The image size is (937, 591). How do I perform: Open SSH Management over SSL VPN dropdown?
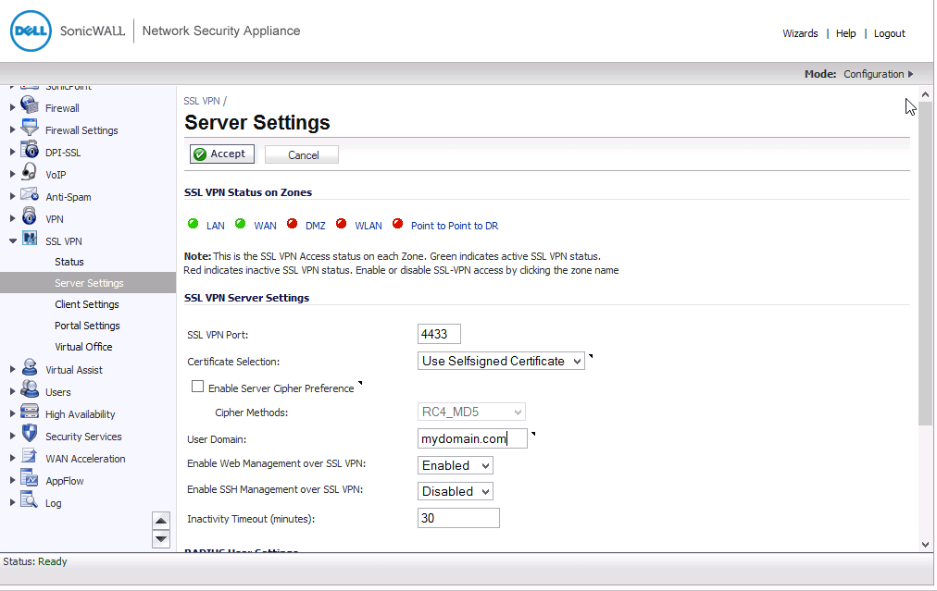pyautogui.click(x=456, y=491)
